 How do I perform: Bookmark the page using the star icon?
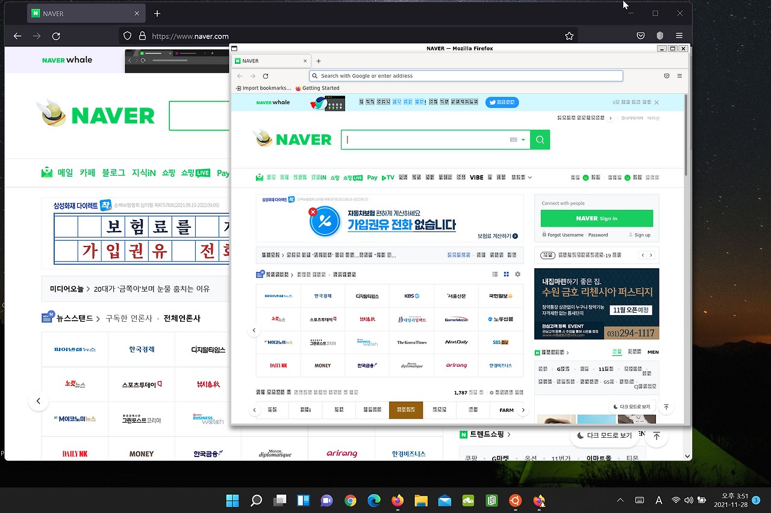tap(569, 35)
